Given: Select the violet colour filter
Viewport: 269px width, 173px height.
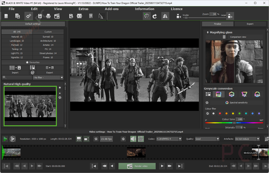Looking at the screenshot, I should tap(259, 113).
